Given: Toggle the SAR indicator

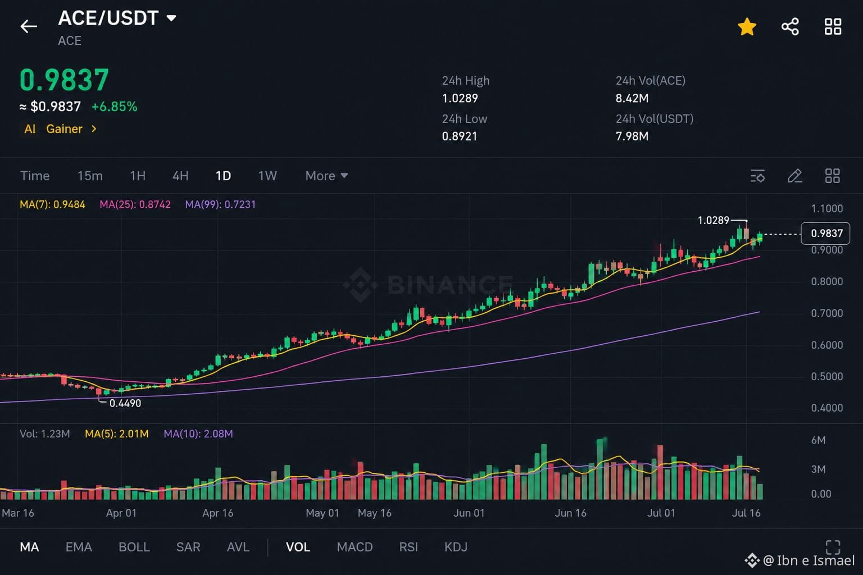Looking at the screenshot, I should 188,547.
